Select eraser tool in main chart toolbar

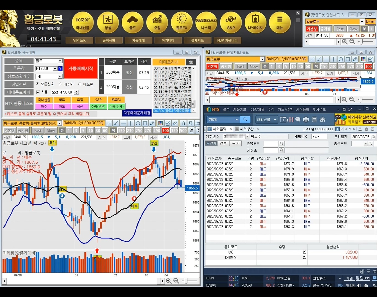pyautogui.click(x=175, y=123)
